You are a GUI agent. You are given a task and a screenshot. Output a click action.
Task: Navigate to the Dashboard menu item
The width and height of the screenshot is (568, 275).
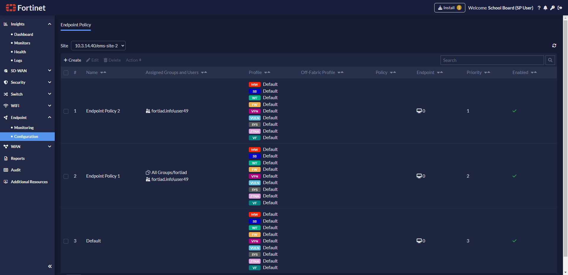[23, 34]
